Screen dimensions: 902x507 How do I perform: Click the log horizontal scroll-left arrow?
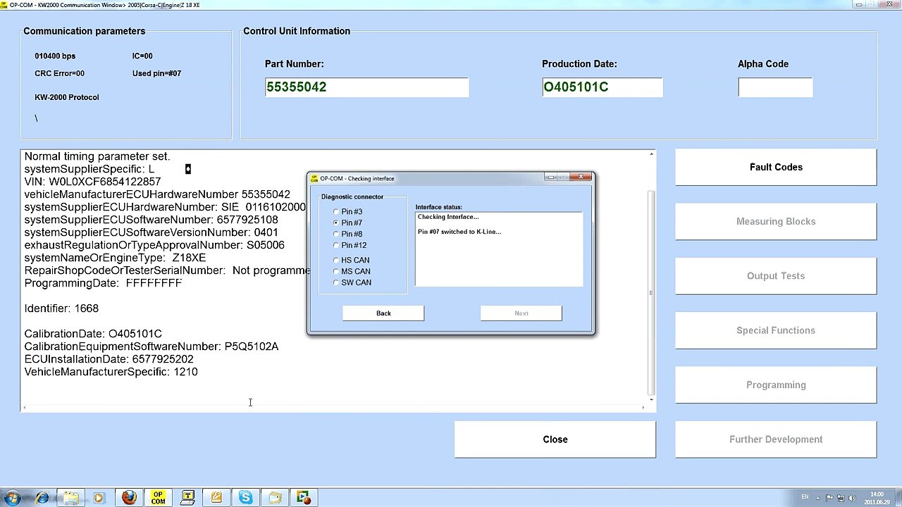(x=25, y=407)
